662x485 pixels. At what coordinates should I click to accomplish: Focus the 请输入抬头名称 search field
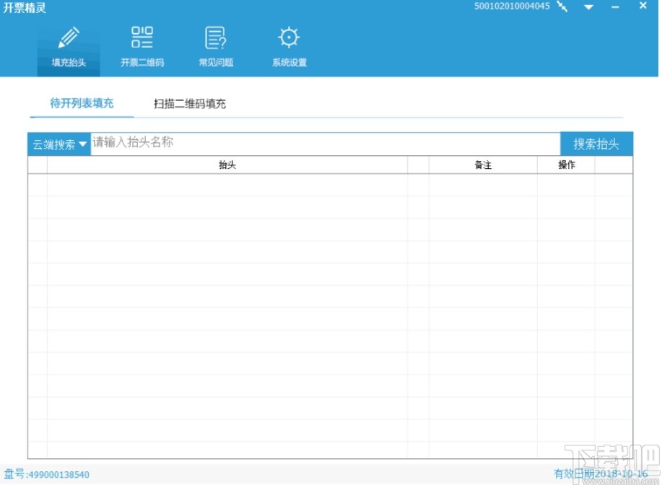pyautogui.click(x=325, y=144)
